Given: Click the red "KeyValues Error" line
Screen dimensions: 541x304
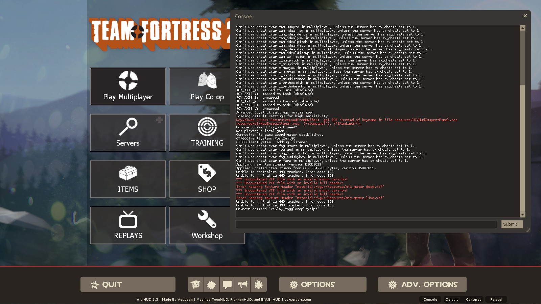Looking at the screenshot, I should click(x=347, y=120).
